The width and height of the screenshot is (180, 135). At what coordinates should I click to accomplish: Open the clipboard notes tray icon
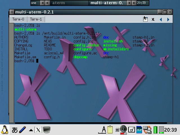coord(110,130)
